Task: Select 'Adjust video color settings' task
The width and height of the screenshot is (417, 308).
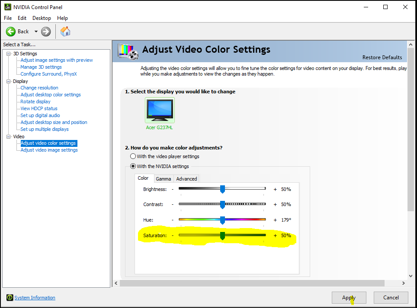Action: 49,143
